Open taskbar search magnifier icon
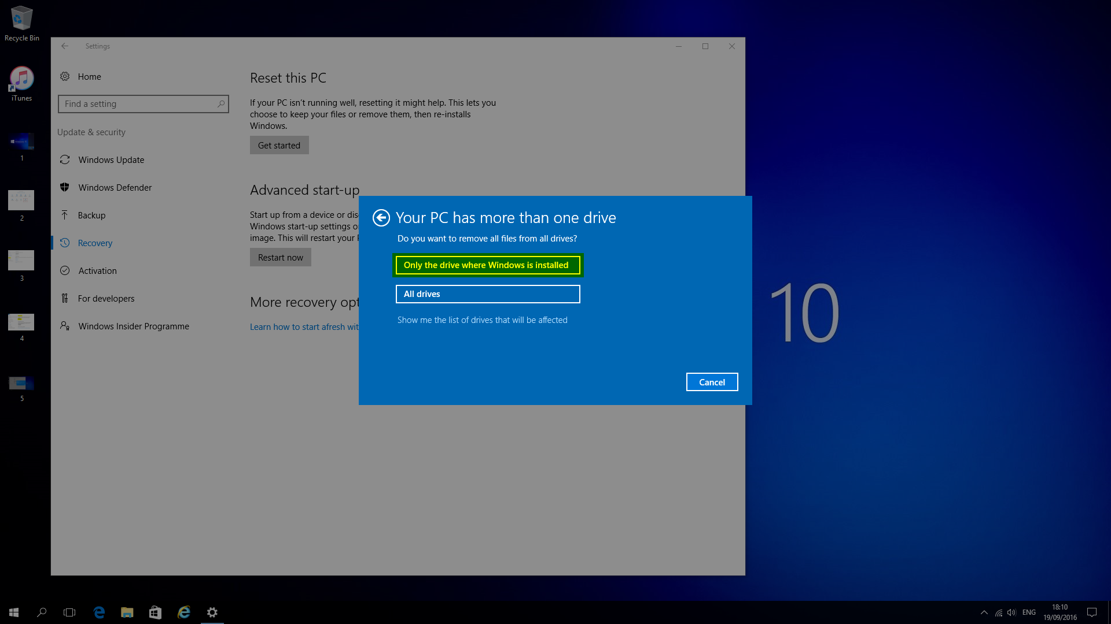This screenshot has height=624, width=1111. 42,612
